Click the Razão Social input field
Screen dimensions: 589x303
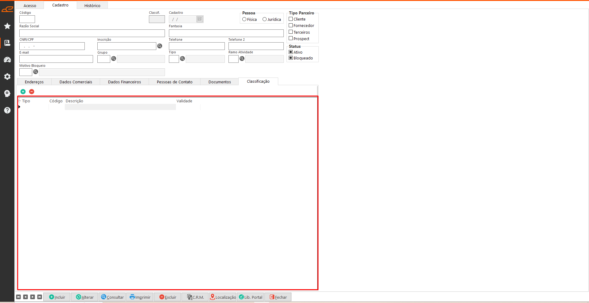point(92,33)
